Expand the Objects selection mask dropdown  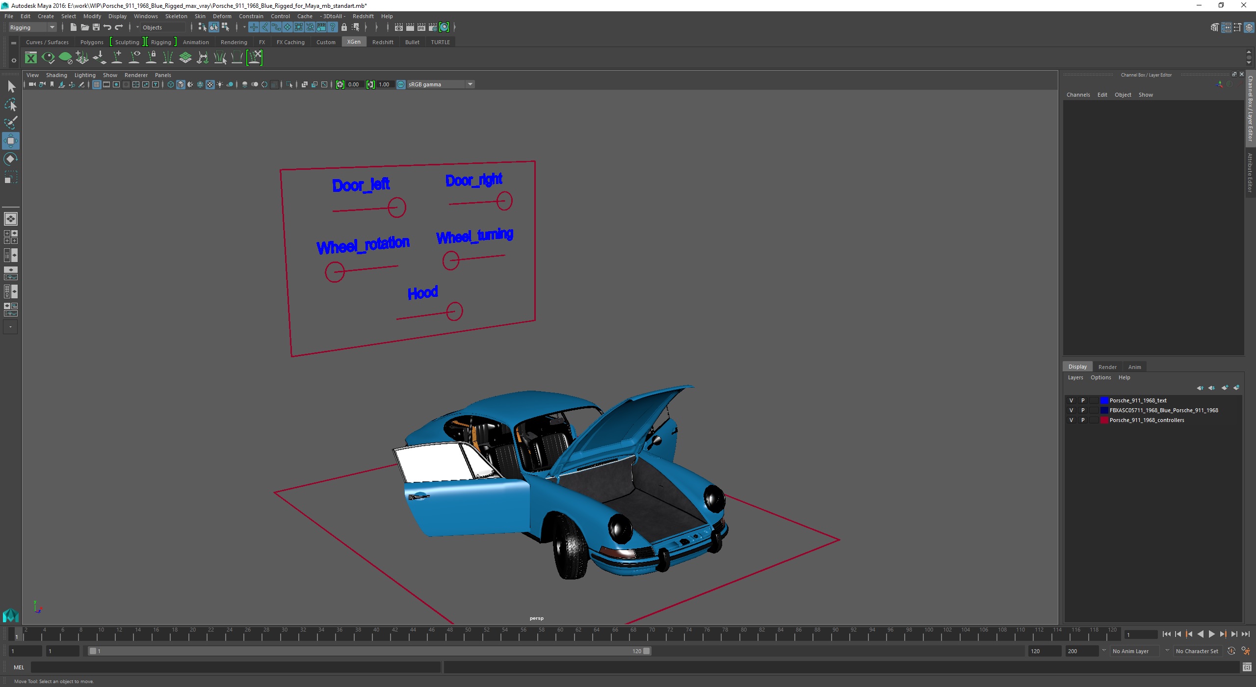tap(138, 27)
